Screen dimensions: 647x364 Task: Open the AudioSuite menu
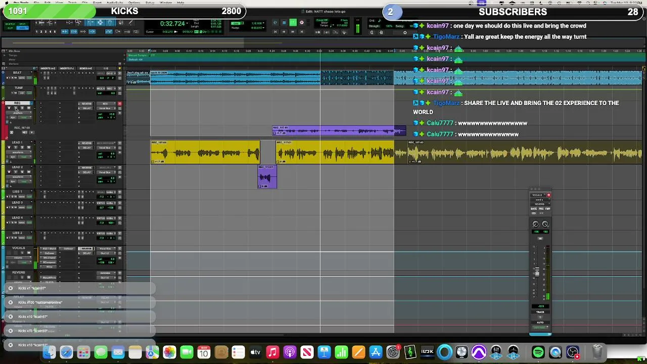click(115, 3)
